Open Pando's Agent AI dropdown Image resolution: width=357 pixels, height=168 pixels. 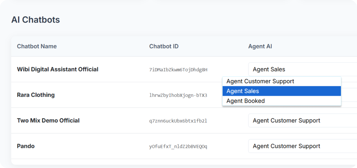coord(302,146)
